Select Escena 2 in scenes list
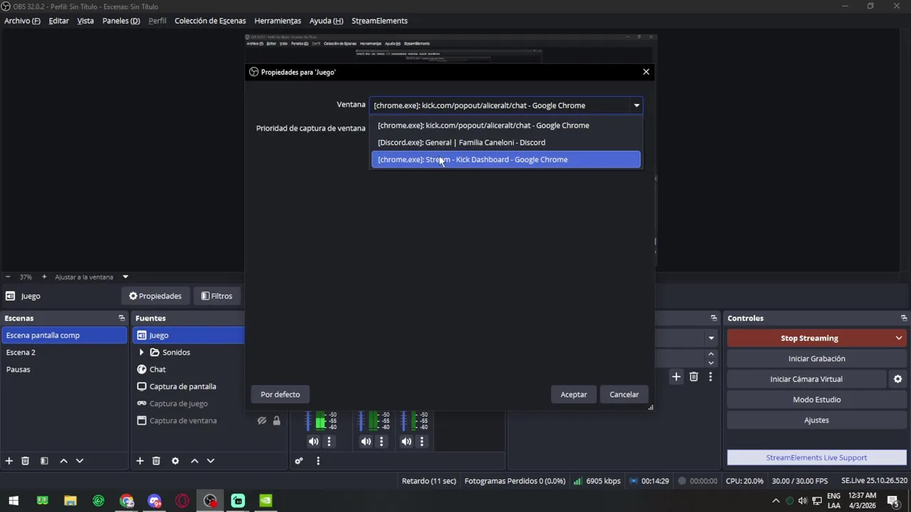This screenshot has width=911, height=512. (64, 352)
